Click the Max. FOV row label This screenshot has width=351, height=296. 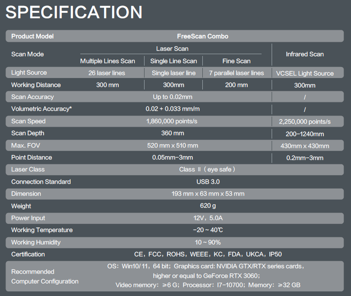coord(26,145)
